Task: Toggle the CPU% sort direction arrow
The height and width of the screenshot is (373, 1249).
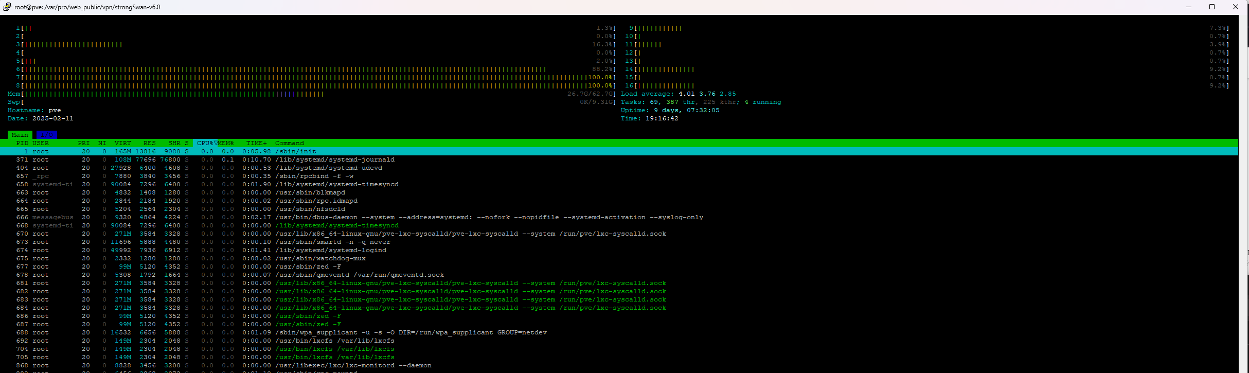Action: pos(216,143)
